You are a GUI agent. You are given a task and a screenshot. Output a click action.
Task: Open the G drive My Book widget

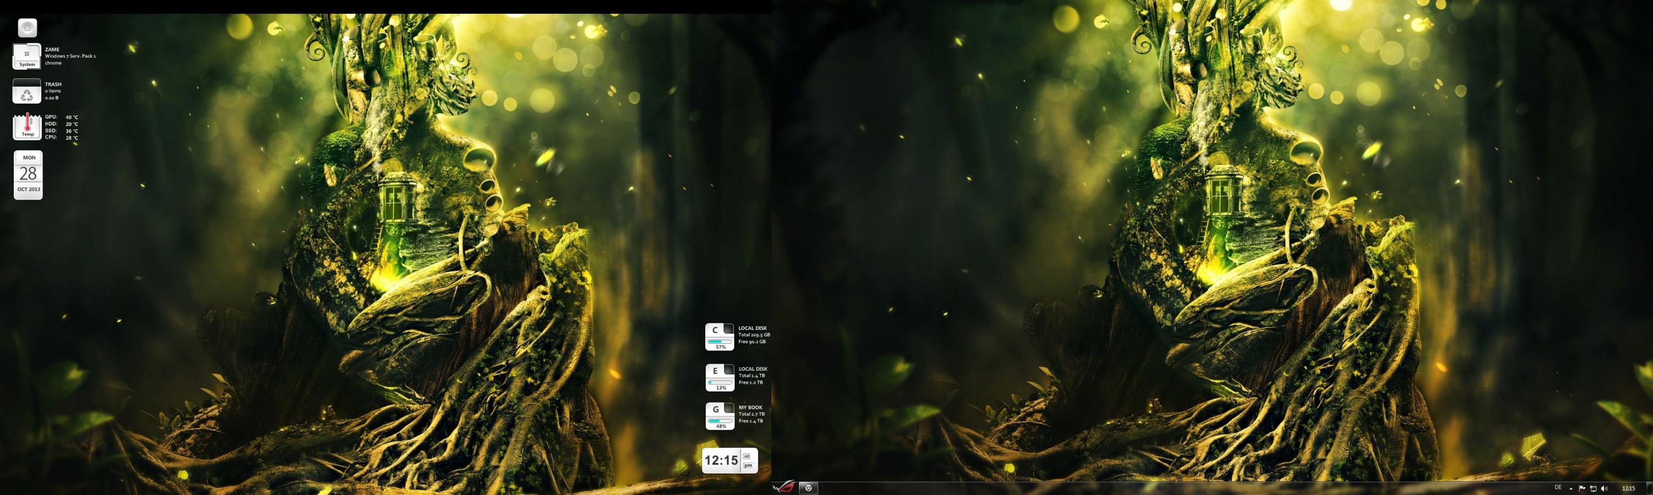tap(720, 416)
